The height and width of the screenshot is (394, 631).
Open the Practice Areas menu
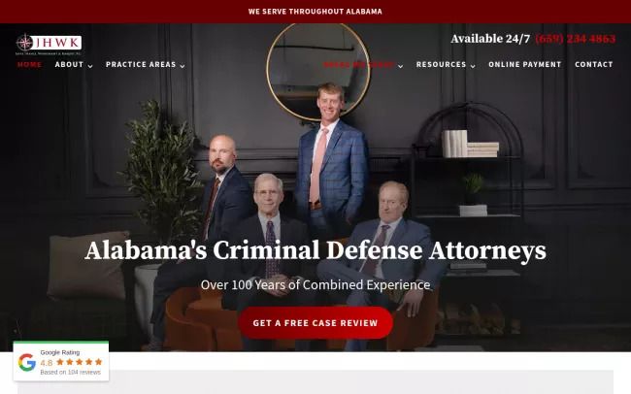(x=141, y=64)
